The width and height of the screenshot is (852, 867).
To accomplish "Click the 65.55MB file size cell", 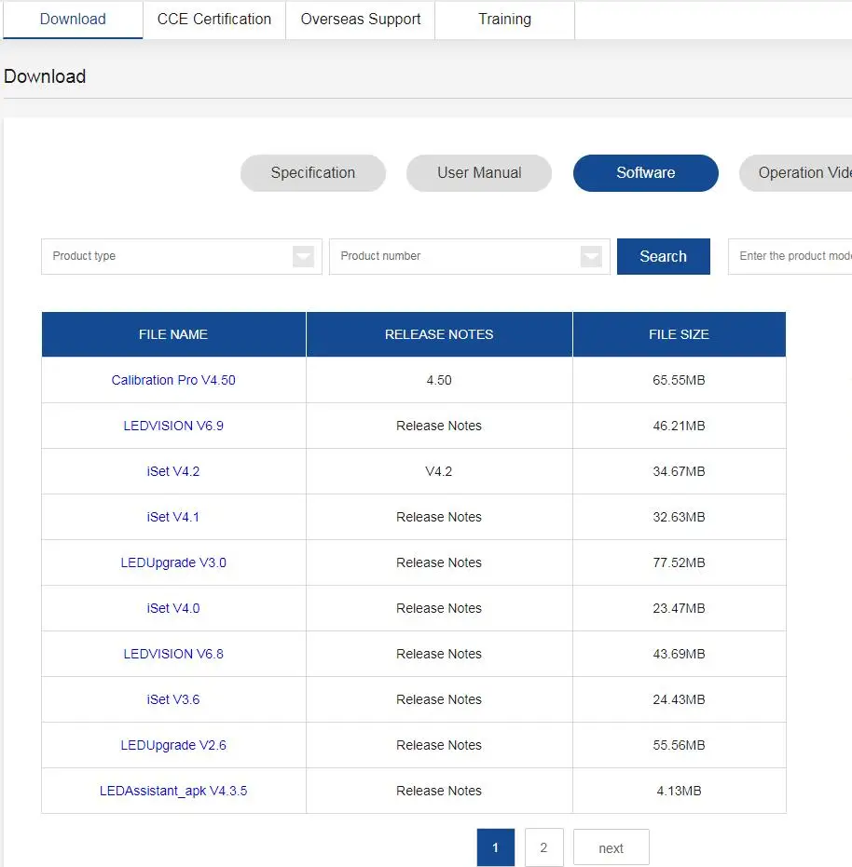I will pyautogui.click(x=680, y=380).
